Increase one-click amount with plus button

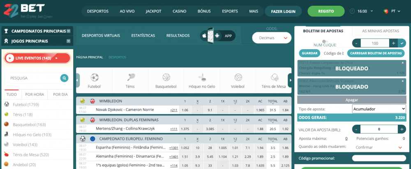(x=393, y=43)
